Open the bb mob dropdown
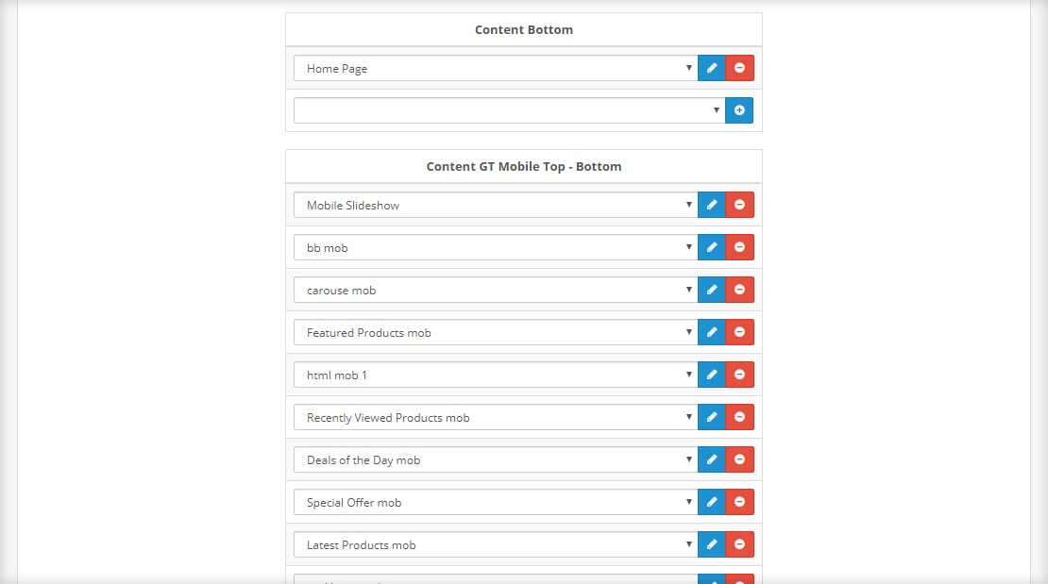The width and height of the screenshot is (1048, 584). [x=496, y=247]
